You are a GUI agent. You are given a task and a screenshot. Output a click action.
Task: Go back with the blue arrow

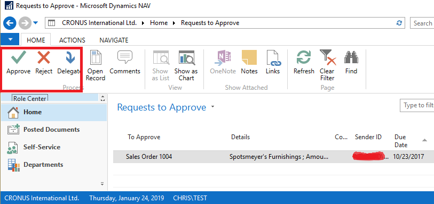10,23
